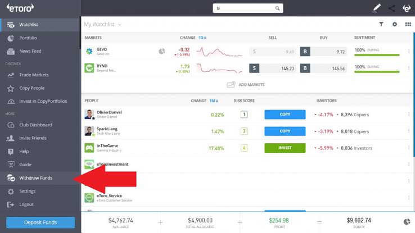Click the BYND market icon
Image resolution: width=415 pixels, height=233 pixels.
(x=89, y=68)
